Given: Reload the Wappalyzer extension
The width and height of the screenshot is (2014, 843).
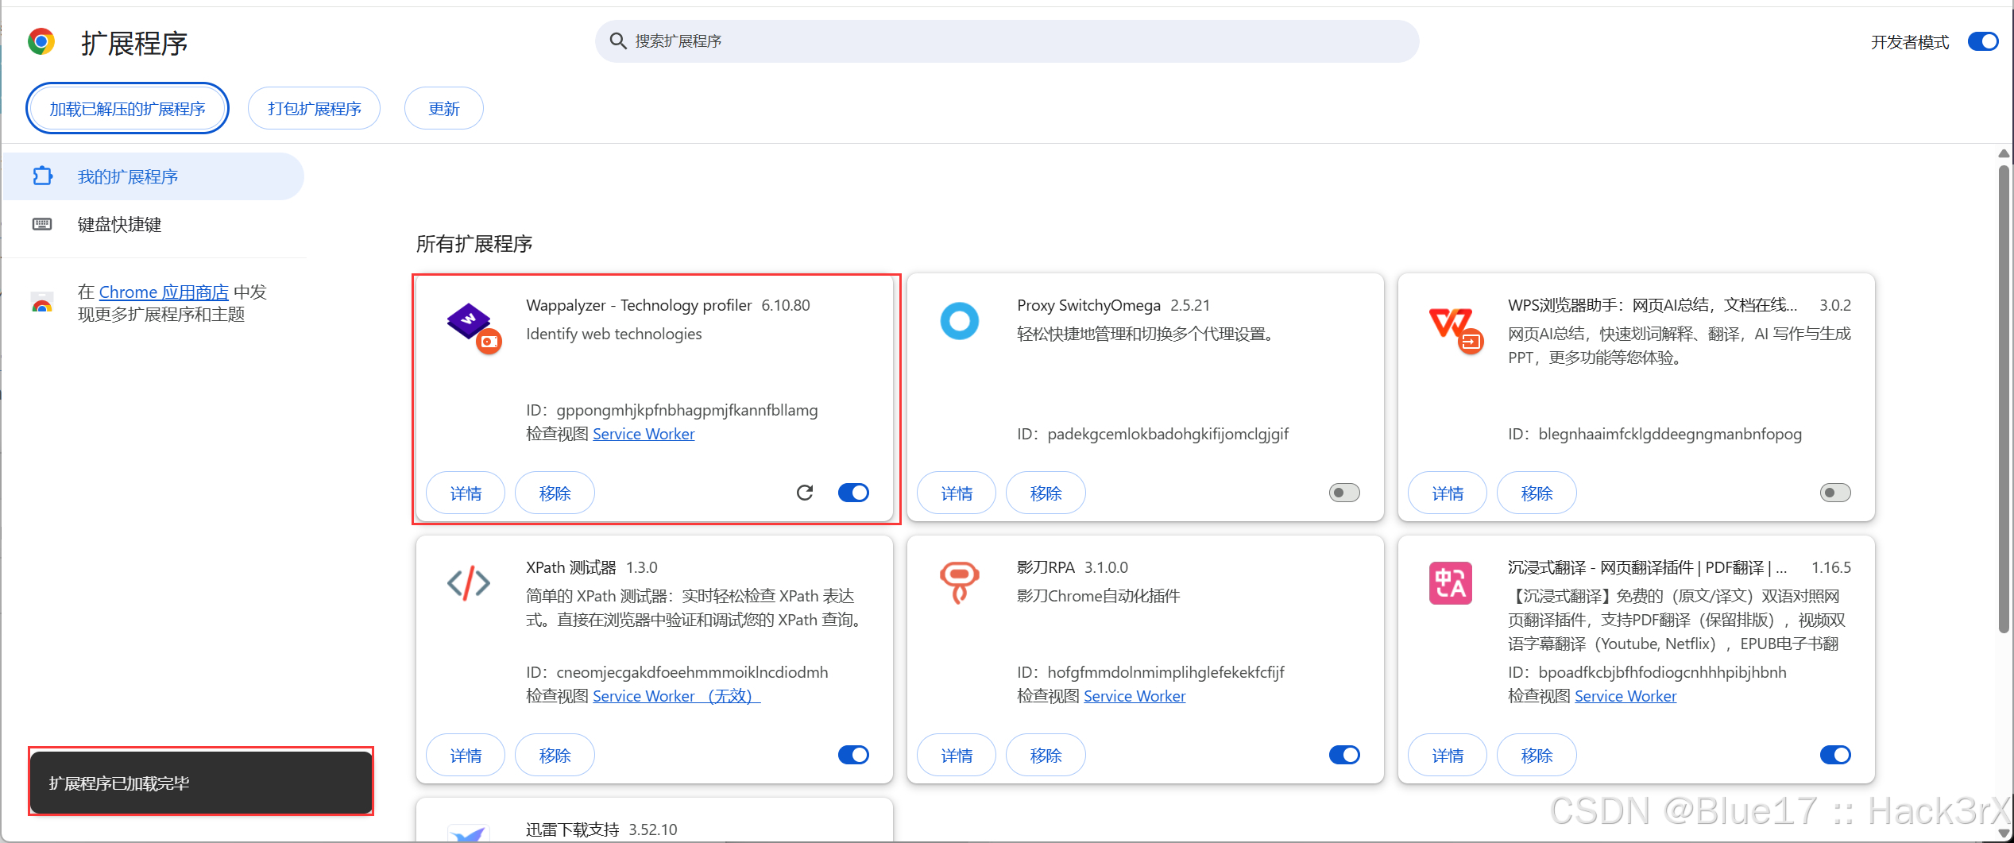Looking at the screenshot, I should (805, 493).
